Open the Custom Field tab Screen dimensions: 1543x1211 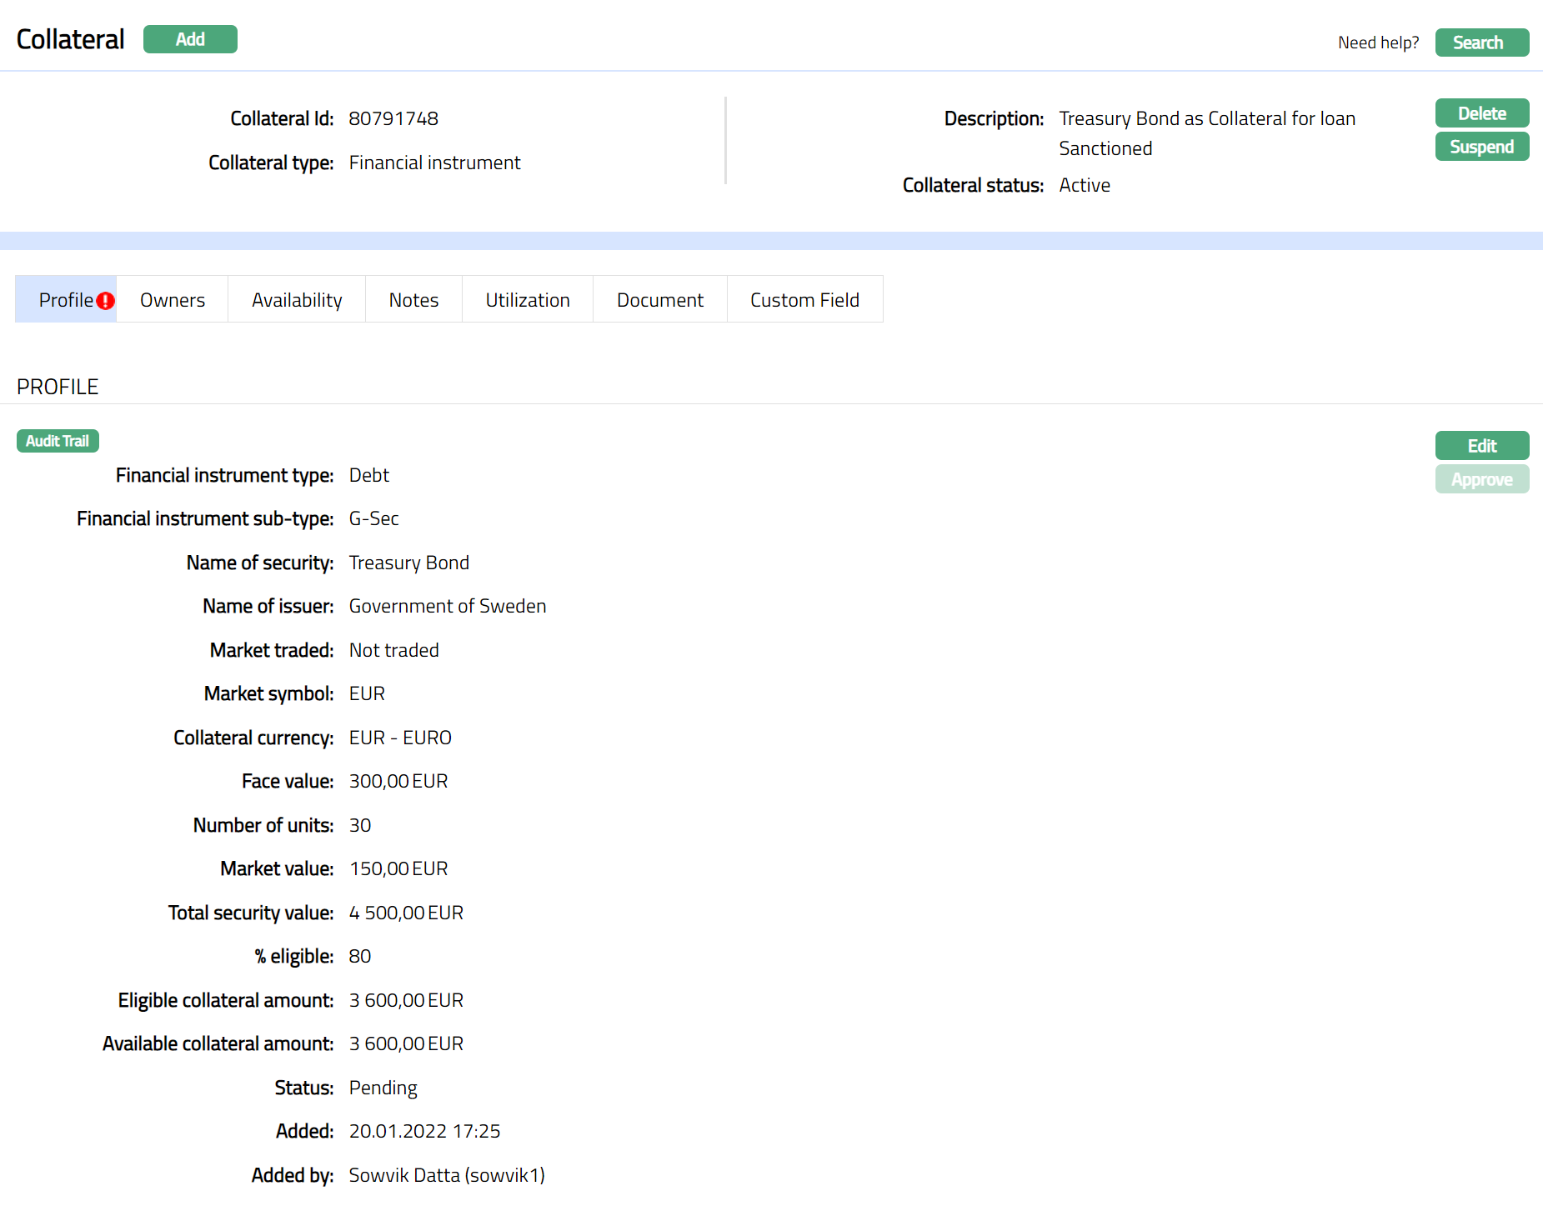[804, 300]
